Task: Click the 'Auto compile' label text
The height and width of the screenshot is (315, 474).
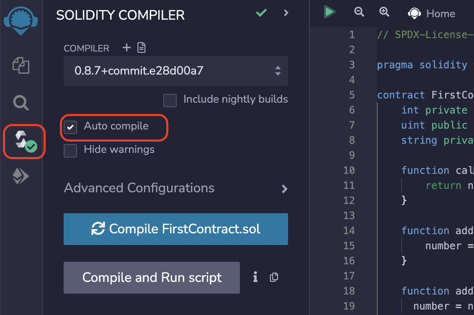Action: tap(116, 126)
